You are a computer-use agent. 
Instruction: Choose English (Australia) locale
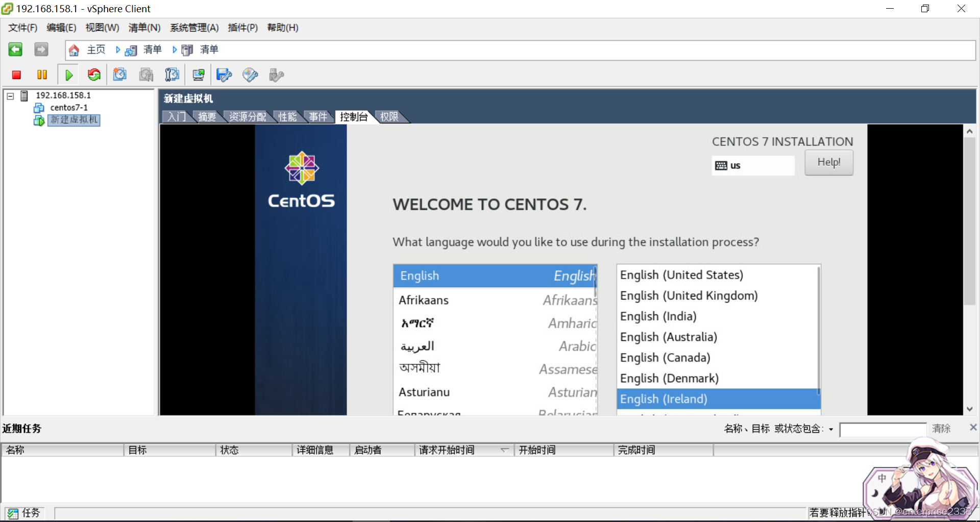(717, 337)
